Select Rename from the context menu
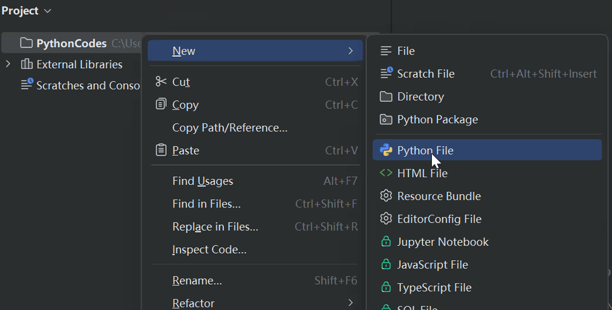Screen dimensions: 612x310 [197, 280]
